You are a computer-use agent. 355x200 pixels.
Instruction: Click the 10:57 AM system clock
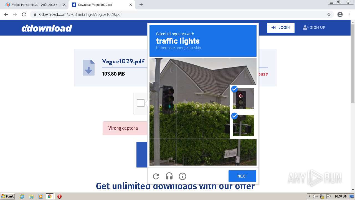pyautogui.click(x=341, y=196)
